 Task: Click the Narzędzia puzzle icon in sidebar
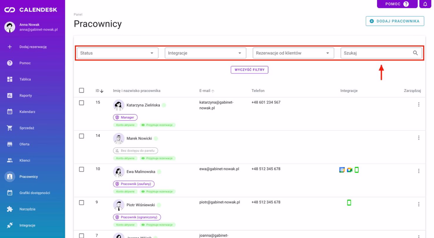point(10,209)
